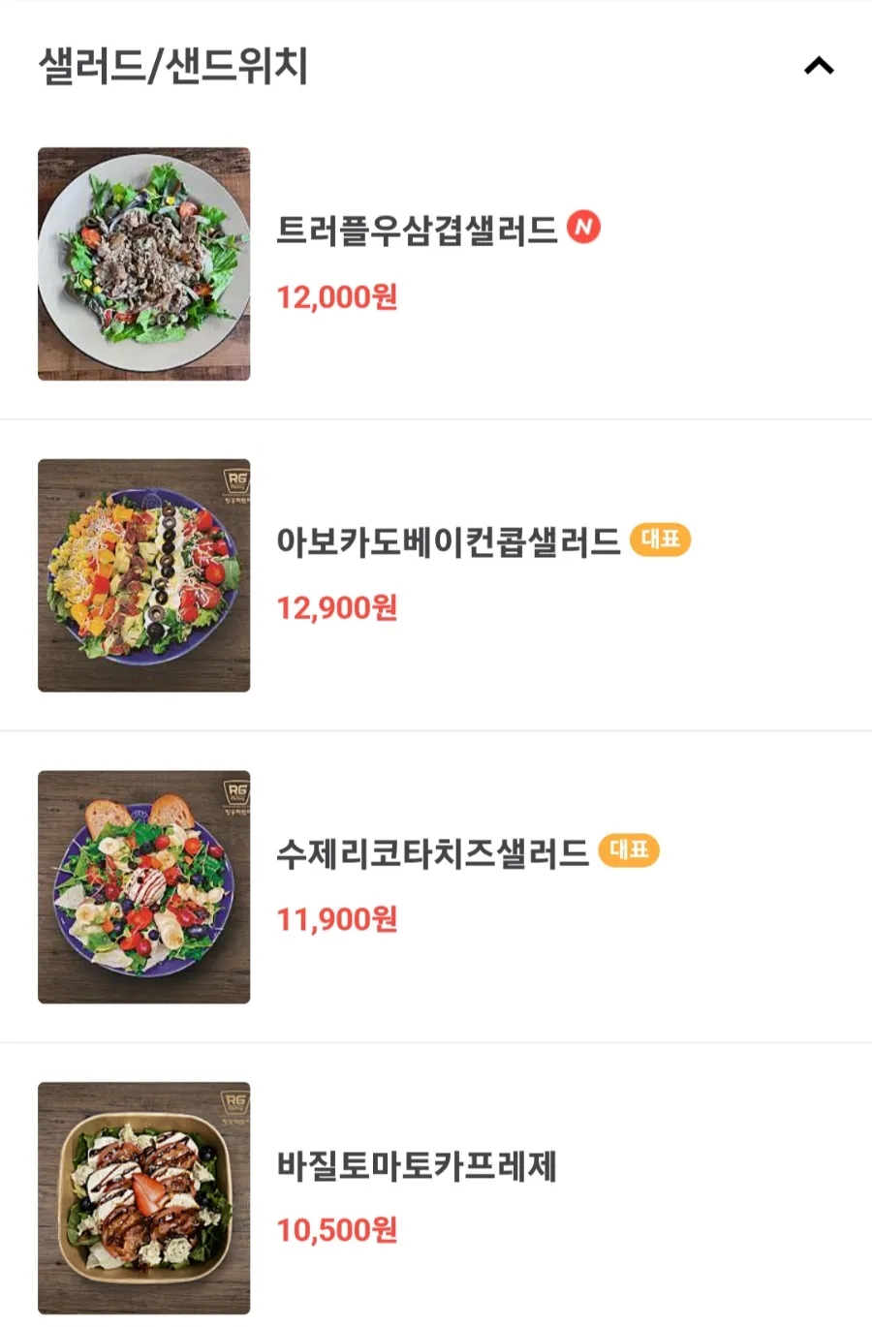This screenshot has width=872, height=1327.
Task: Collapse the 샐러드/샌드위치 section chevron
Action: 819,66
